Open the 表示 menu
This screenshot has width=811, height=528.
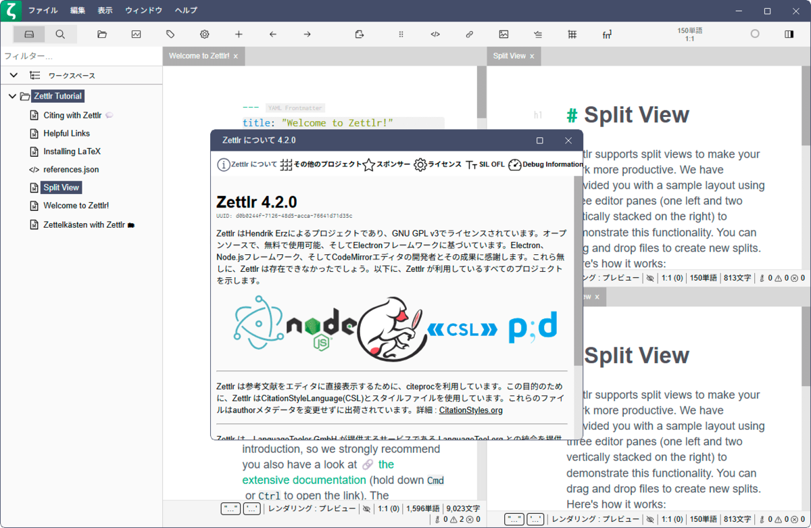point(105,11)
